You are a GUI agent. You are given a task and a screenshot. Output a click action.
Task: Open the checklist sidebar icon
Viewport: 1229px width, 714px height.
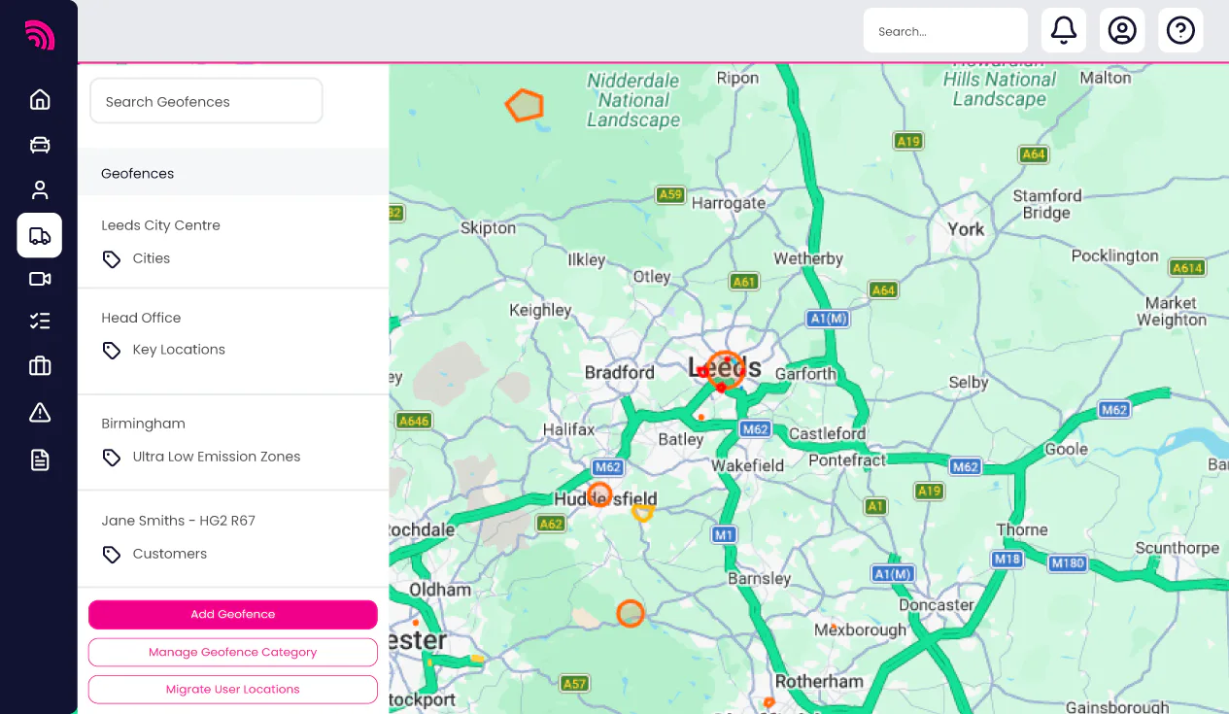pyautogui.click(x=40, y=321)
